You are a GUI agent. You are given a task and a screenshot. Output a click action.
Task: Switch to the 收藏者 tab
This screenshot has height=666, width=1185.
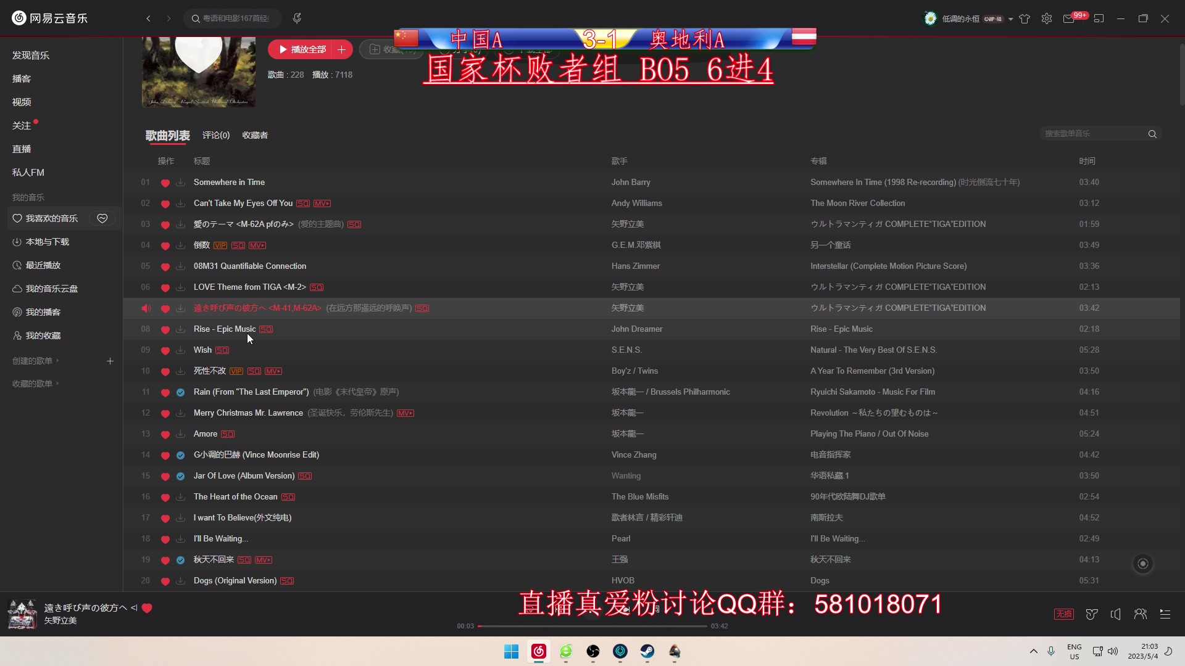255,135
